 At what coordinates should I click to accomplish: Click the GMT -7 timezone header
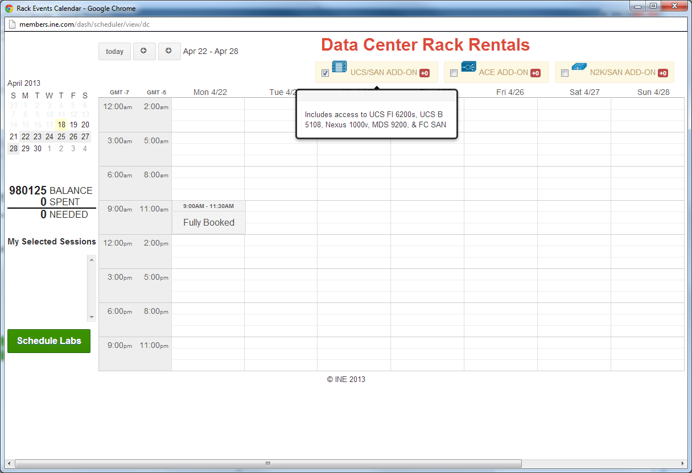coord(120,92)
